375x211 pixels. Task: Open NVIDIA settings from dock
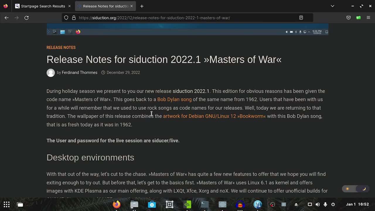187,204
